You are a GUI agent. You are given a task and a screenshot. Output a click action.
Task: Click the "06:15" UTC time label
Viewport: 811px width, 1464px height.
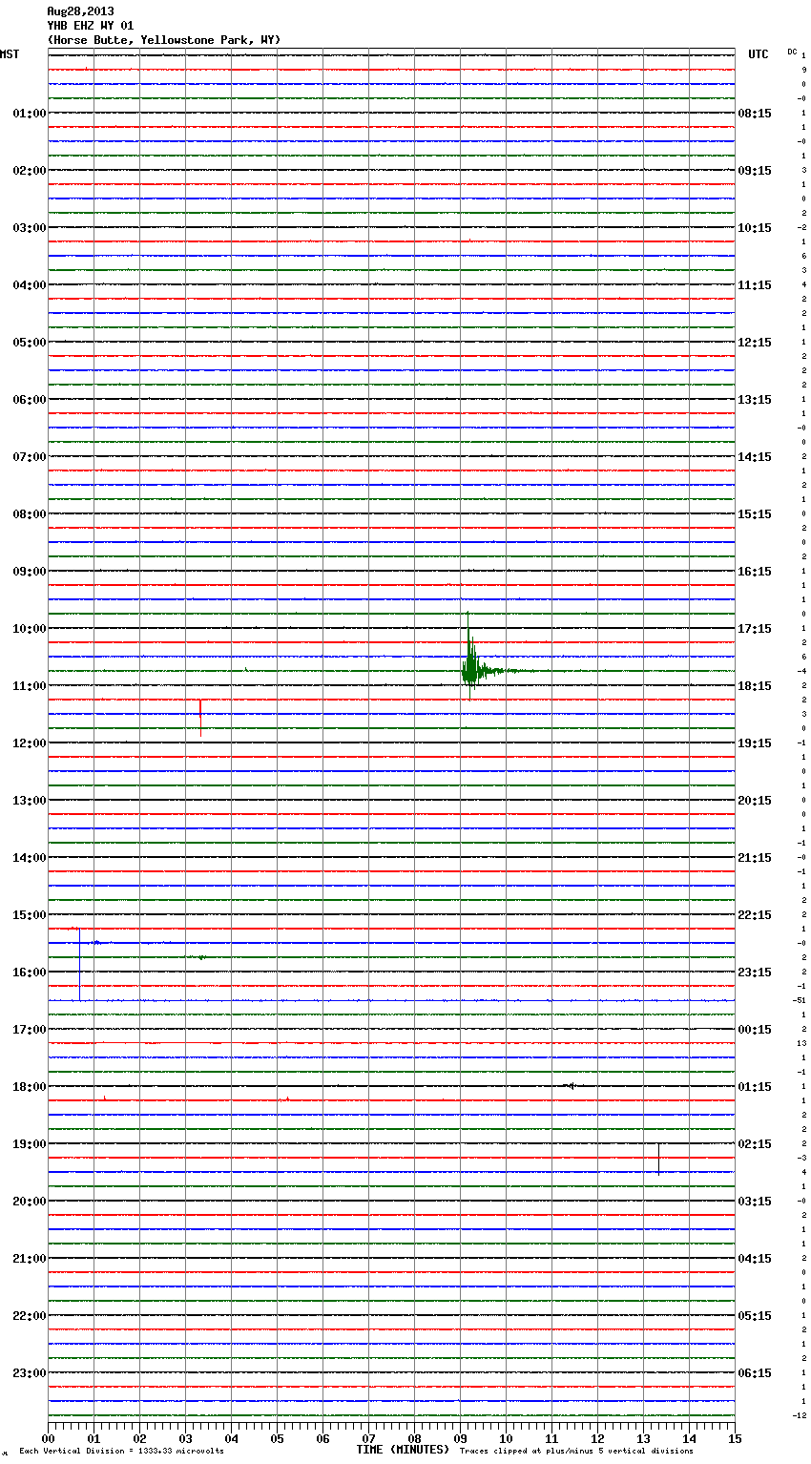pyautogui.click(x=755, y=1373)
